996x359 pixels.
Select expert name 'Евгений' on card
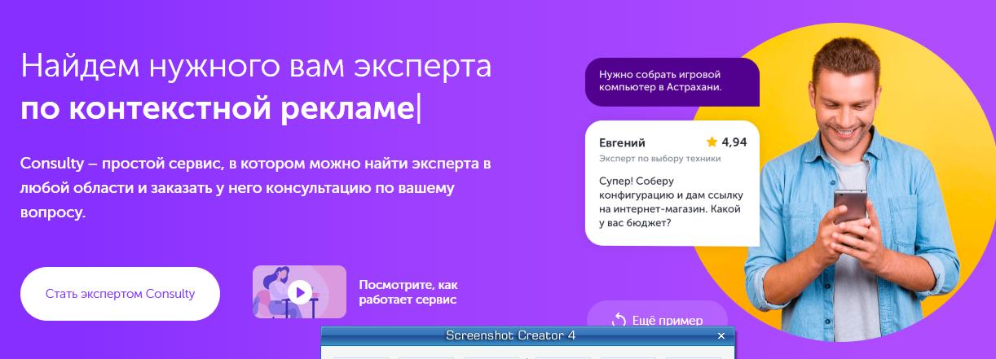click(x=622, y=142)
